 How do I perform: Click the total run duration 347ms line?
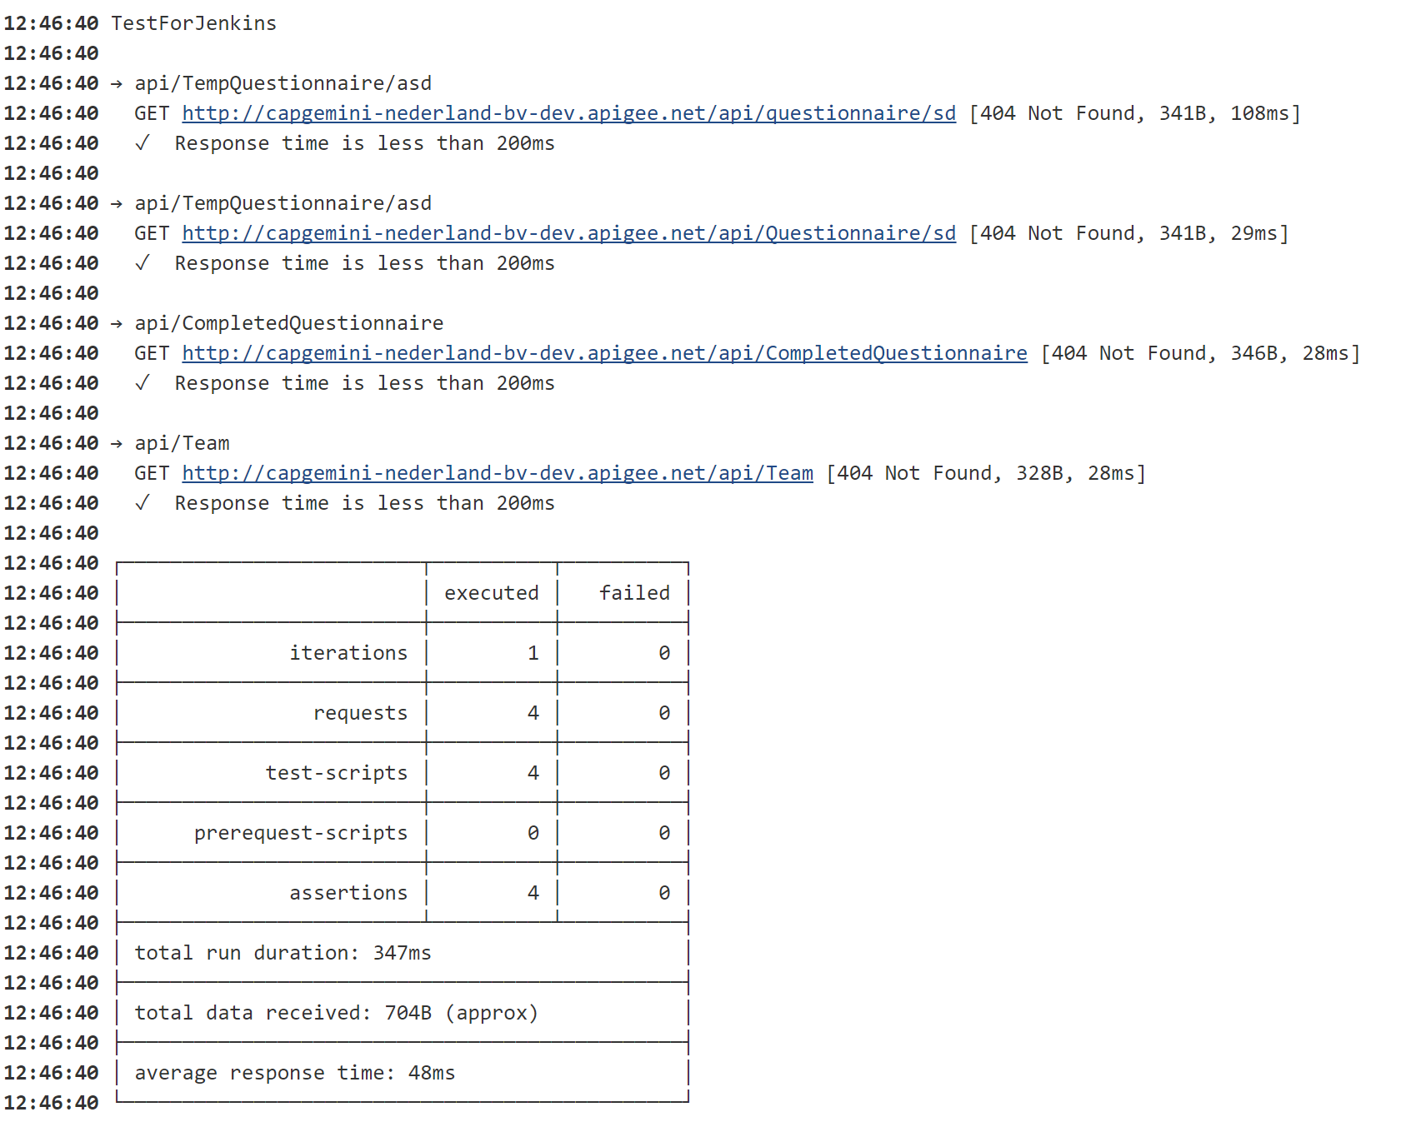coord(283,953)
